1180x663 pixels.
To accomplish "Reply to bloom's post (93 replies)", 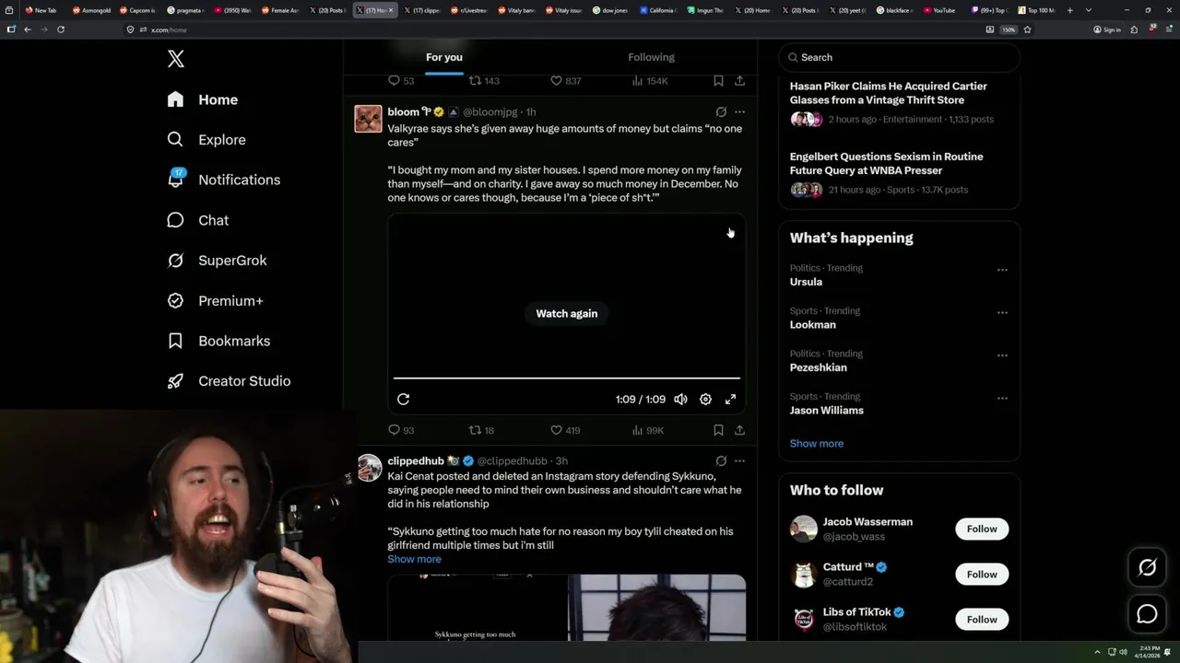I will coord(401,430).
